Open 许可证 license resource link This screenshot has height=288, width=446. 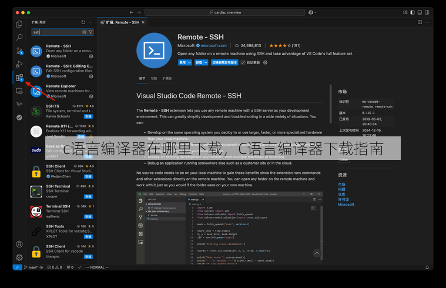(343, 199)
